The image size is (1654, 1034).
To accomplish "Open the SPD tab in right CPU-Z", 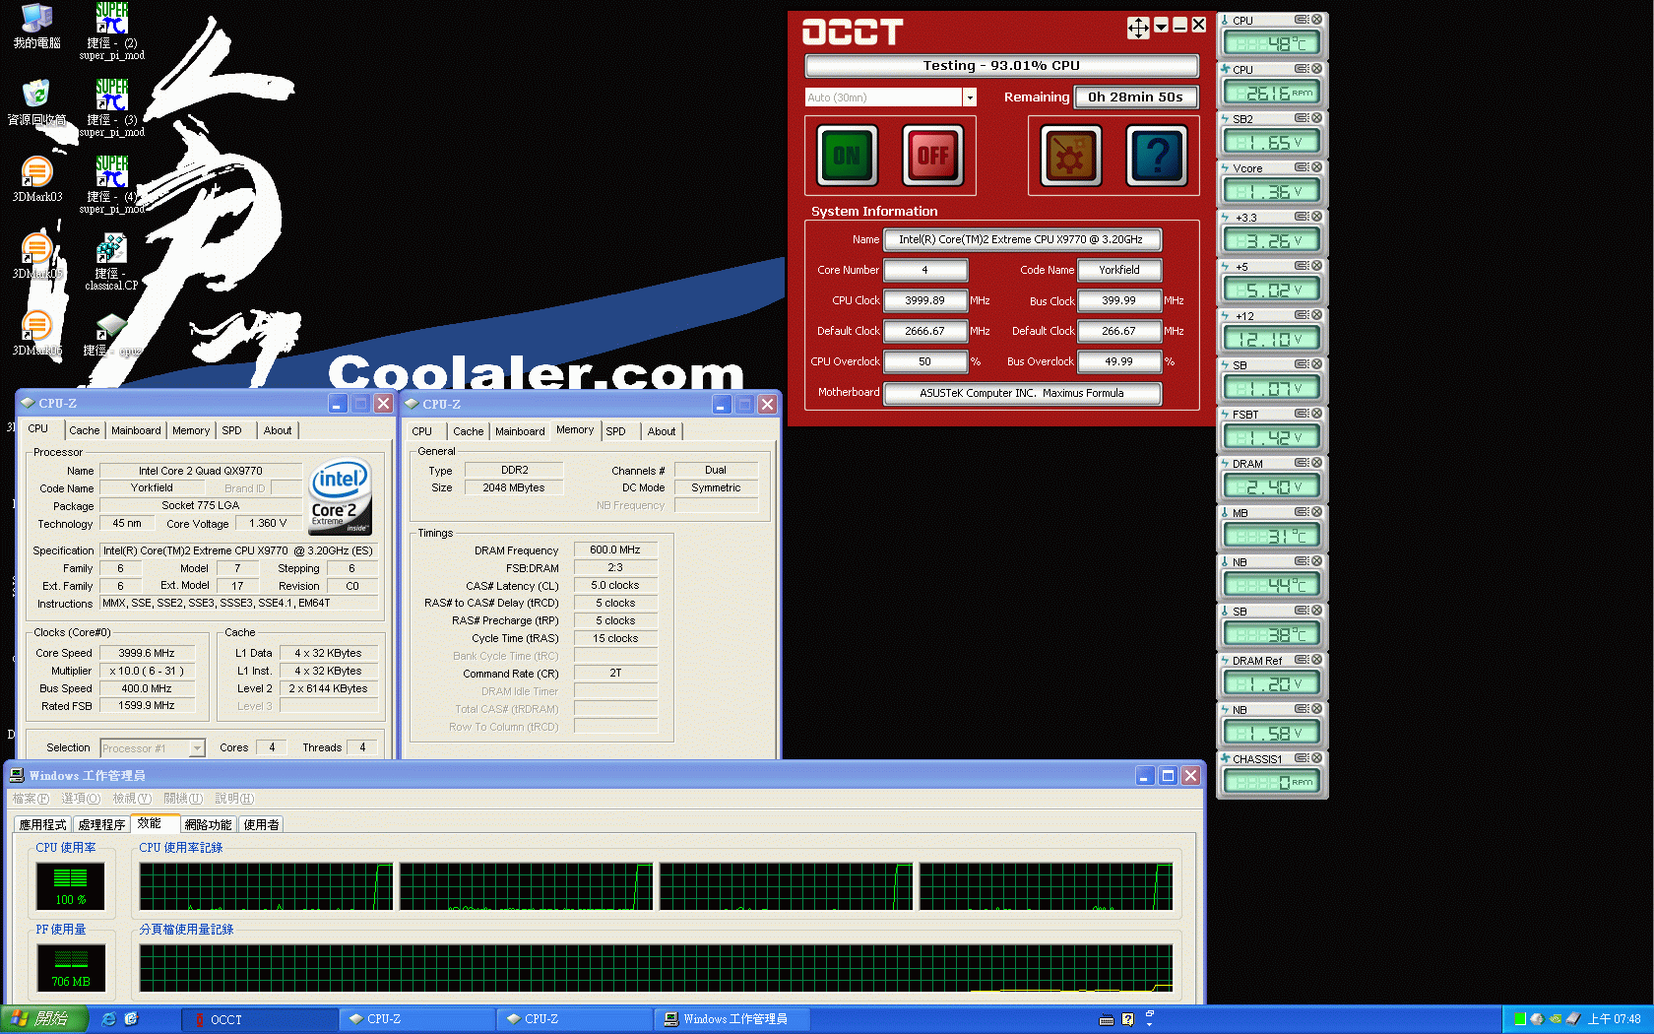I will coord(615,431).
